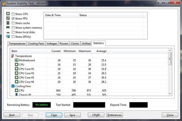
Task: Click the statistics list scroll up arrow
Action: click(x=170, y=50)
